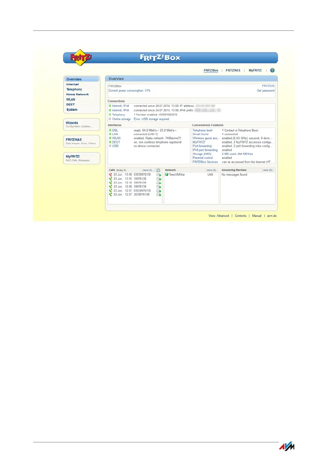The image size is (327, 465).
Task: Click more (9) in the Network panel
Action: pos(212,170)
